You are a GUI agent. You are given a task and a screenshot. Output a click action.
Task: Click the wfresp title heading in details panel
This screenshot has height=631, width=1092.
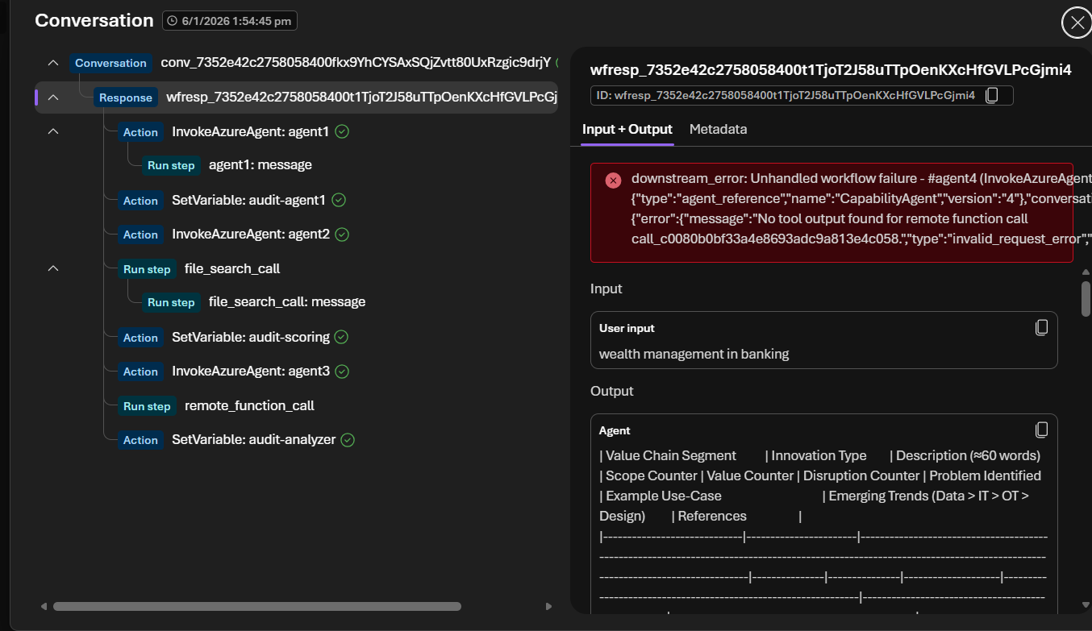click(x=831, y=70)
